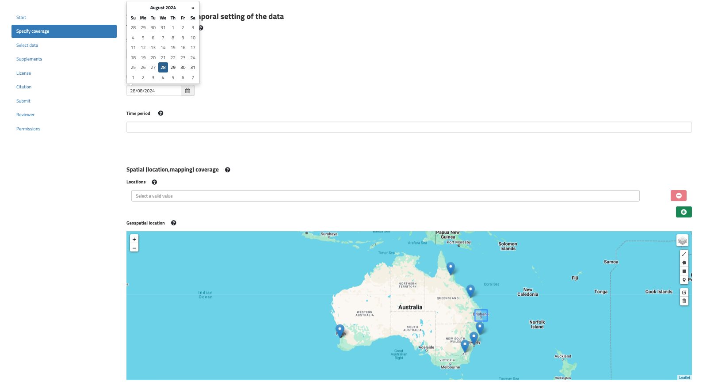Click the Melbourne label on the map

(450, 367)
